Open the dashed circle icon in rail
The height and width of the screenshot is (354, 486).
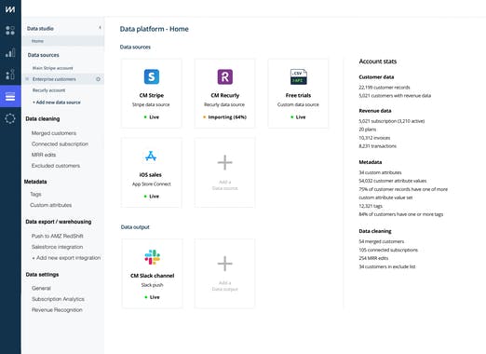coord(10,118)
